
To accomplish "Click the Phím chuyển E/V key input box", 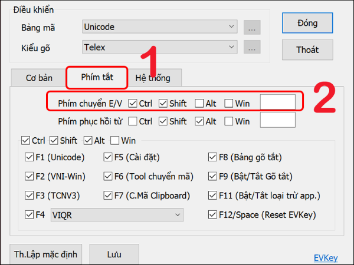I will (277, 103).
